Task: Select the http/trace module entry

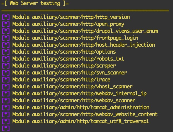Action: (61, 80)
